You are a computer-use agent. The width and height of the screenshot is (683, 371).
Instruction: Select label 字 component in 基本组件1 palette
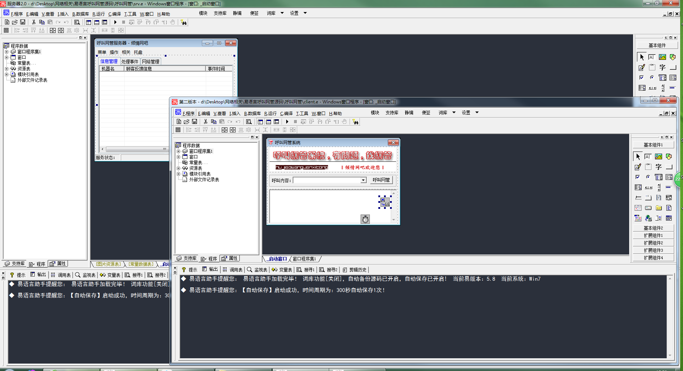click(x=659, y=167)
